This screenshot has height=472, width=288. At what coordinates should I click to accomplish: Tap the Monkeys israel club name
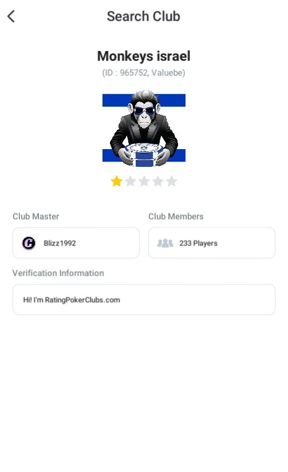pyautogui.click(x=144, y=56)
